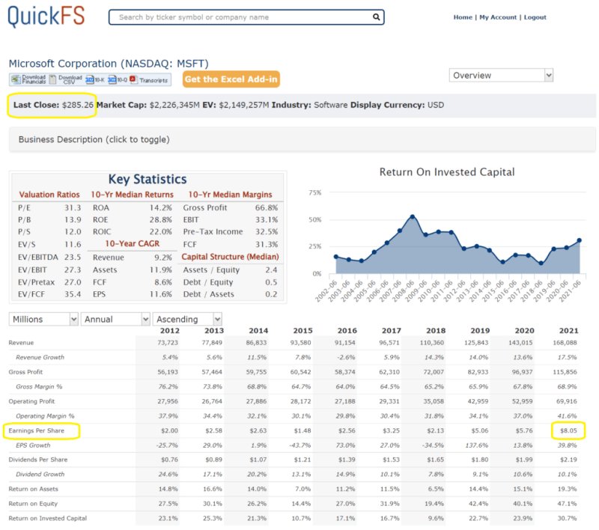Click the Debt / Equity value 0.5
The width and height of the screenshot is (599, 530).
pos(271,282)
